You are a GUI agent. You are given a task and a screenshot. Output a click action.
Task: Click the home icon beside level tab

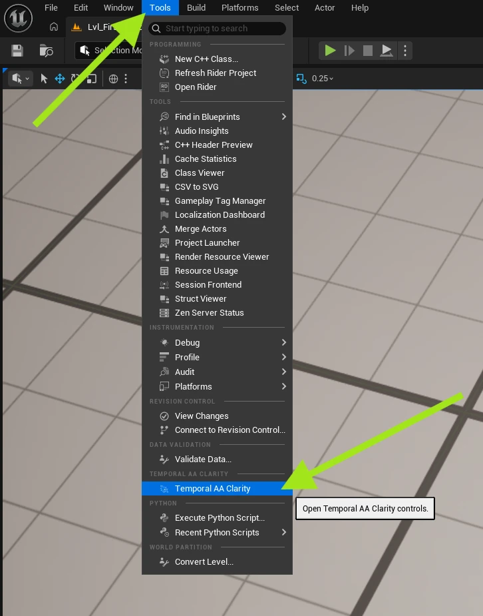[54, 27]
